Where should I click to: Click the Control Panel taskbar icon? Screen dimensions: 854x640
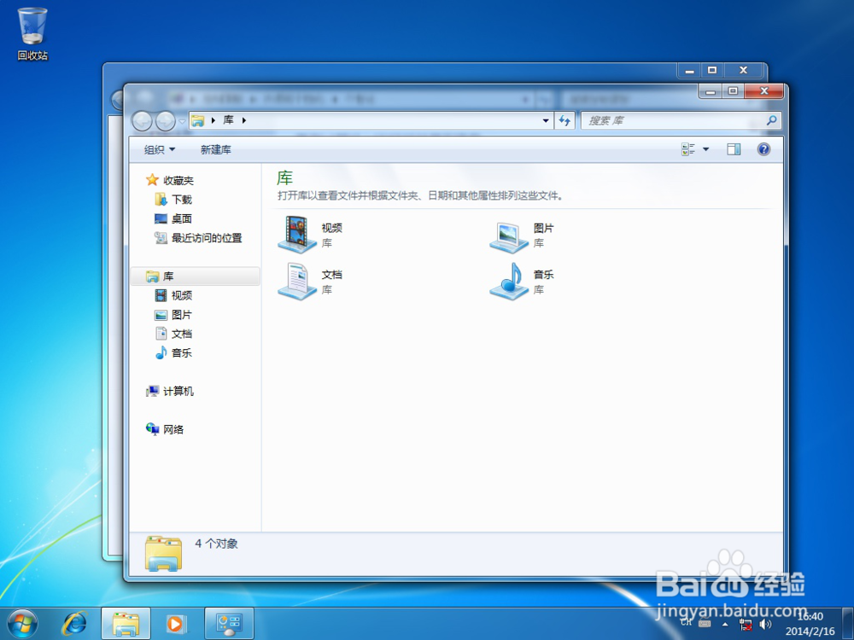[x=229, y=624]
